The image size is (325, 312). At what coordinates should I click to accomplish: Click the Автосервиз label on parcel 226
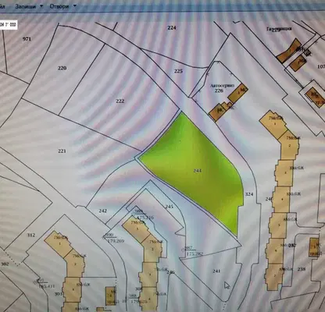coord(223,85)
